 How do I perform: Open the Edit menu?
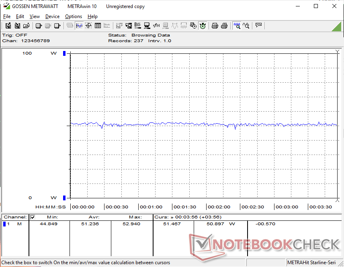pos(20,16)
